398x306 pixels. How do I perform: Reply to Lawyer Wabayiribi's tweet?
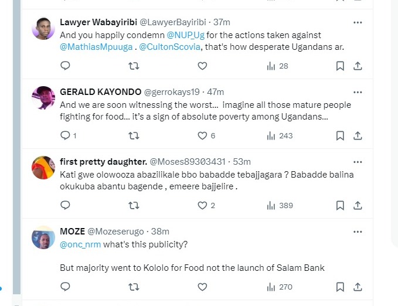pos(65,66)
